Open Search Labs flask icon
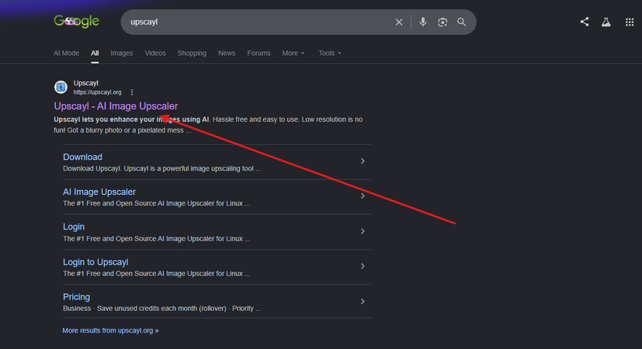 point(606,22)
